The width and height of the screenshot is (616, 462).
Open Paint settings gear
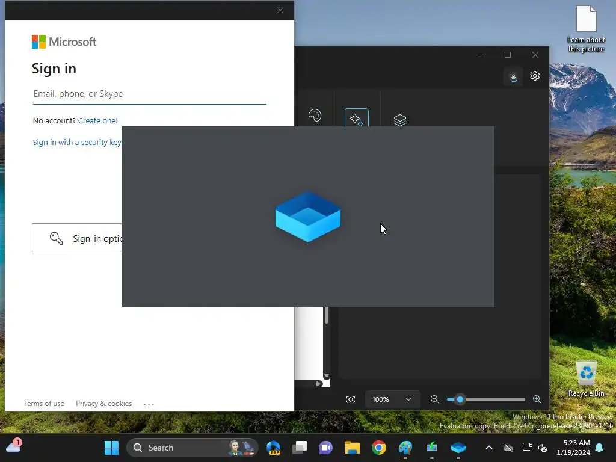535,76
